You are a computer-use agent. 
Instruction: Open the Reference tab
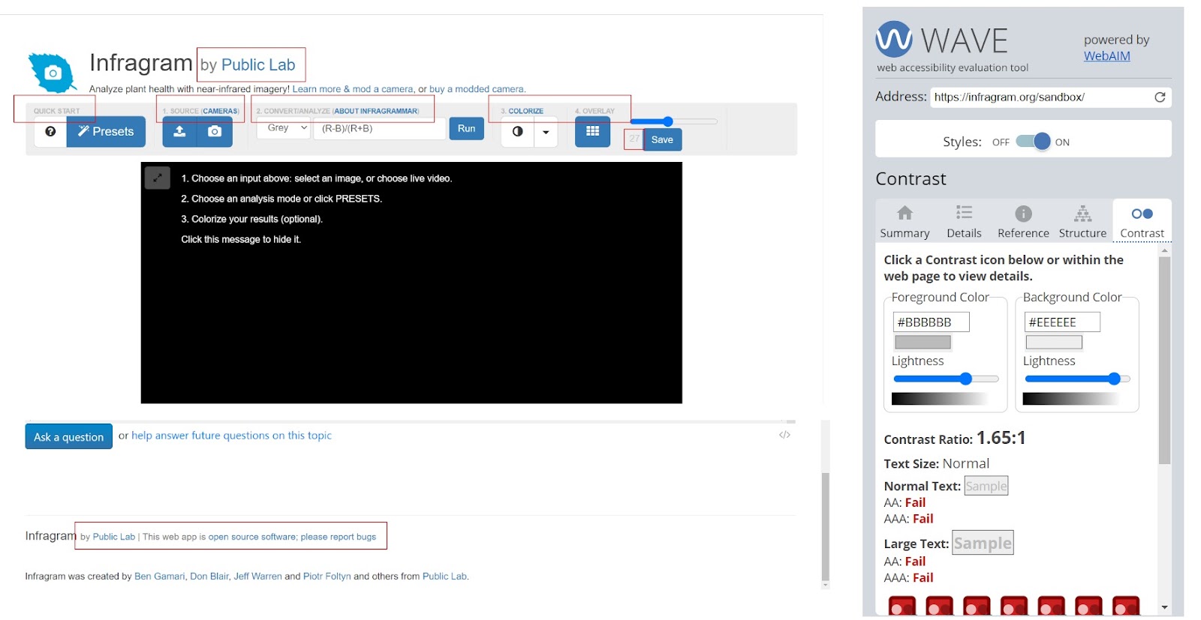(x=1023, y=222)
